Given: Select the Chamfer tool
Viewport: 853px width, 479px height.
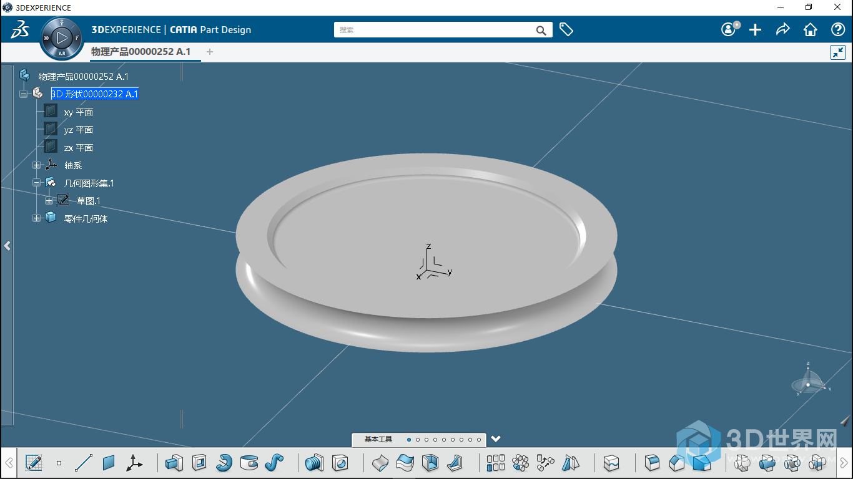Looking at the screenshot, I should pyautogui.click(x=677, y=463).
